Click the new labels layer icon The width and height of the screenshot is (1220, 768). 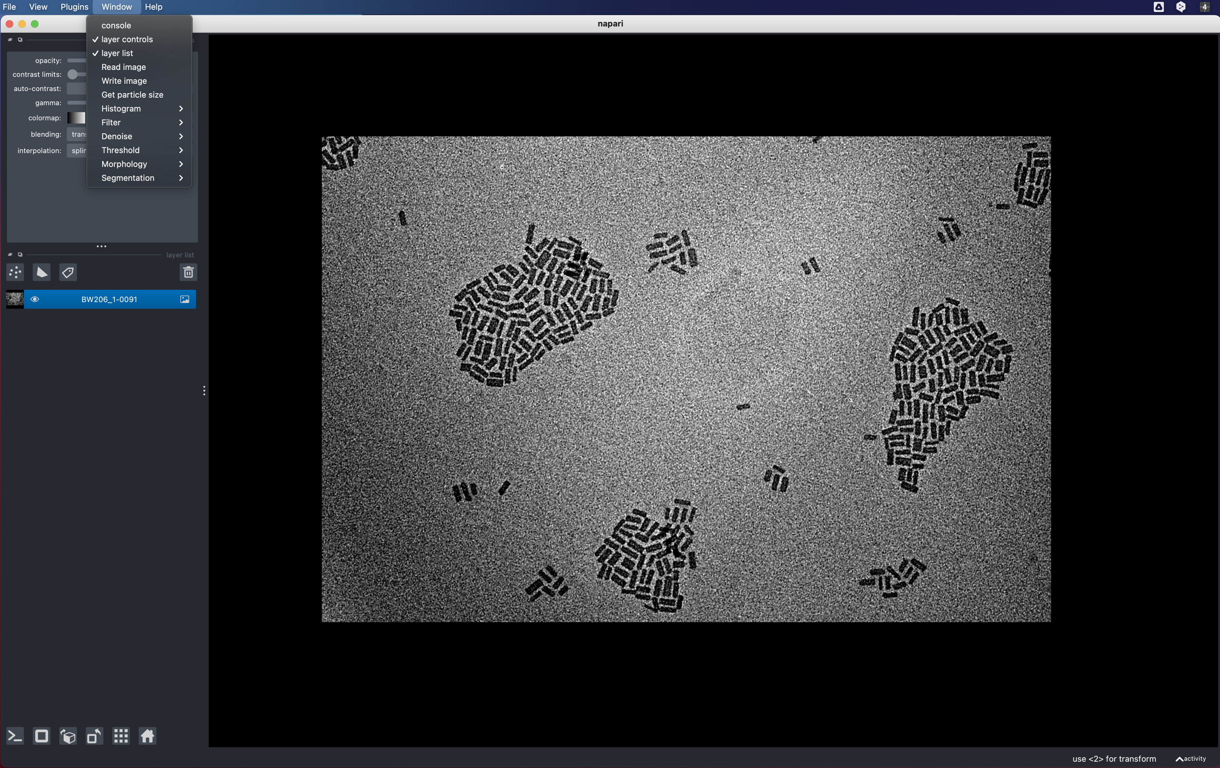point(68,272)
